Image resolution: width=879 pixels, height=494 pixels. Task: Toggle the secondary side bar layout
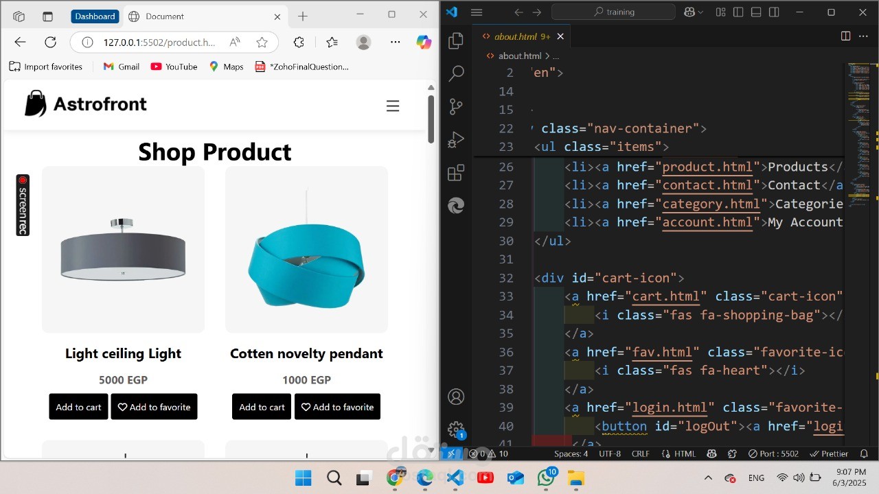coord(774,12)
